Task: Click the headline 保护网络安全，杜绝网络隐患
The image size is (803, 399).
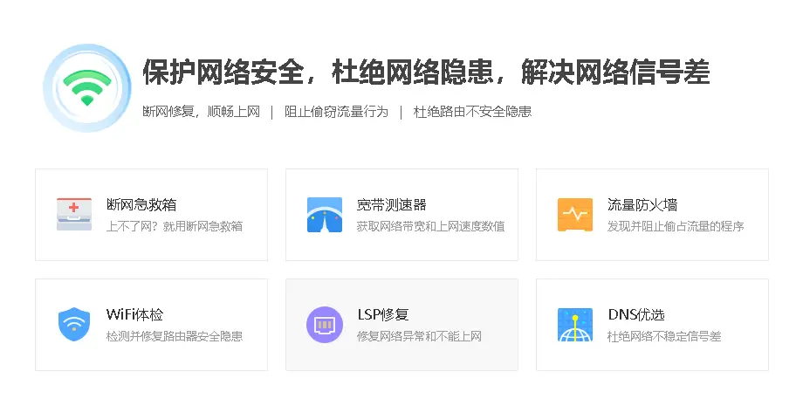Action: tap(317, 72)
